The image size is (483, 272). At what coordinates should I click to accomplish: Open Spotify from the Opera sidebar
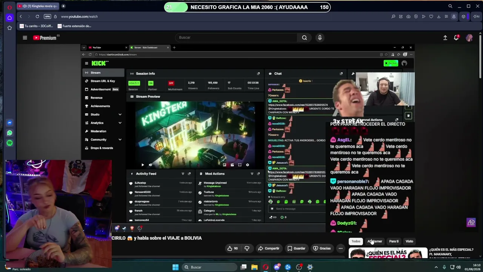coord(9,143)
